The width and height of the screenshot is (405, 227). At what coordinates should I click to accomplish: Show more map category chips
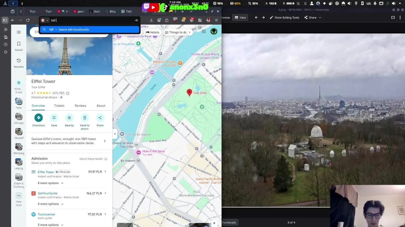coord(190,32)
